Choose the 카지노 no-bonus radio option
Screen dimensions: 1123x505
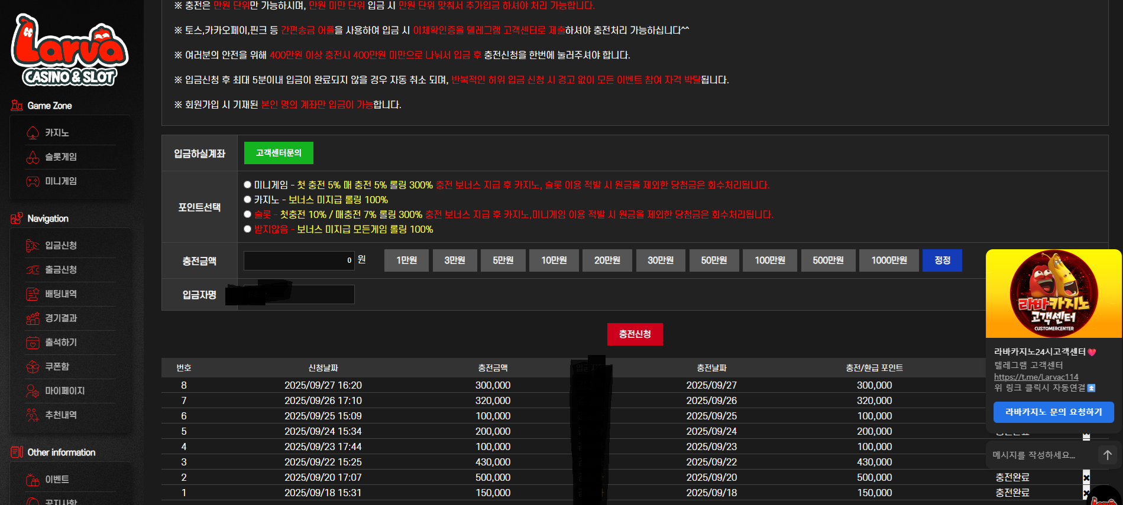[x=248, y=200]
